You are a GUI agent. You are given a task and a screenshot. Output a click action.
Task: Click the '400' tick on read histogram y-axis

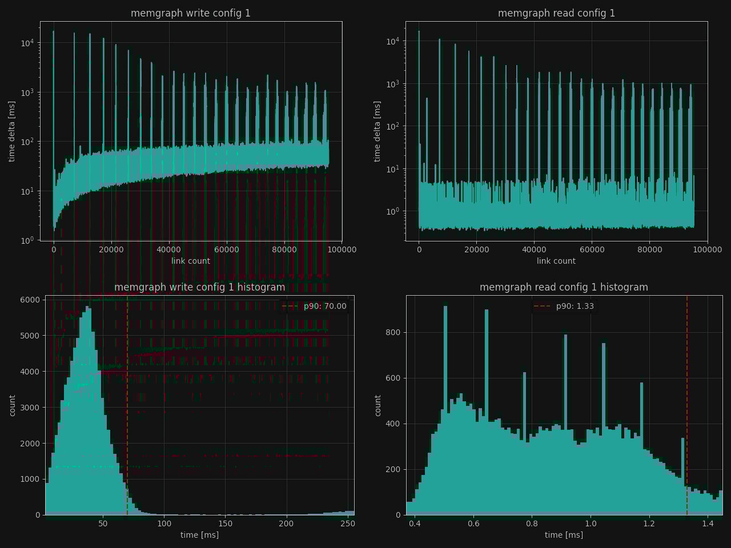pos(394,424)
